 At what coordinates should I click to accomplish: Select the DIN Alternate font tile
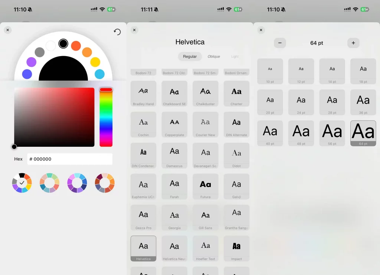[x=236, y=125]
